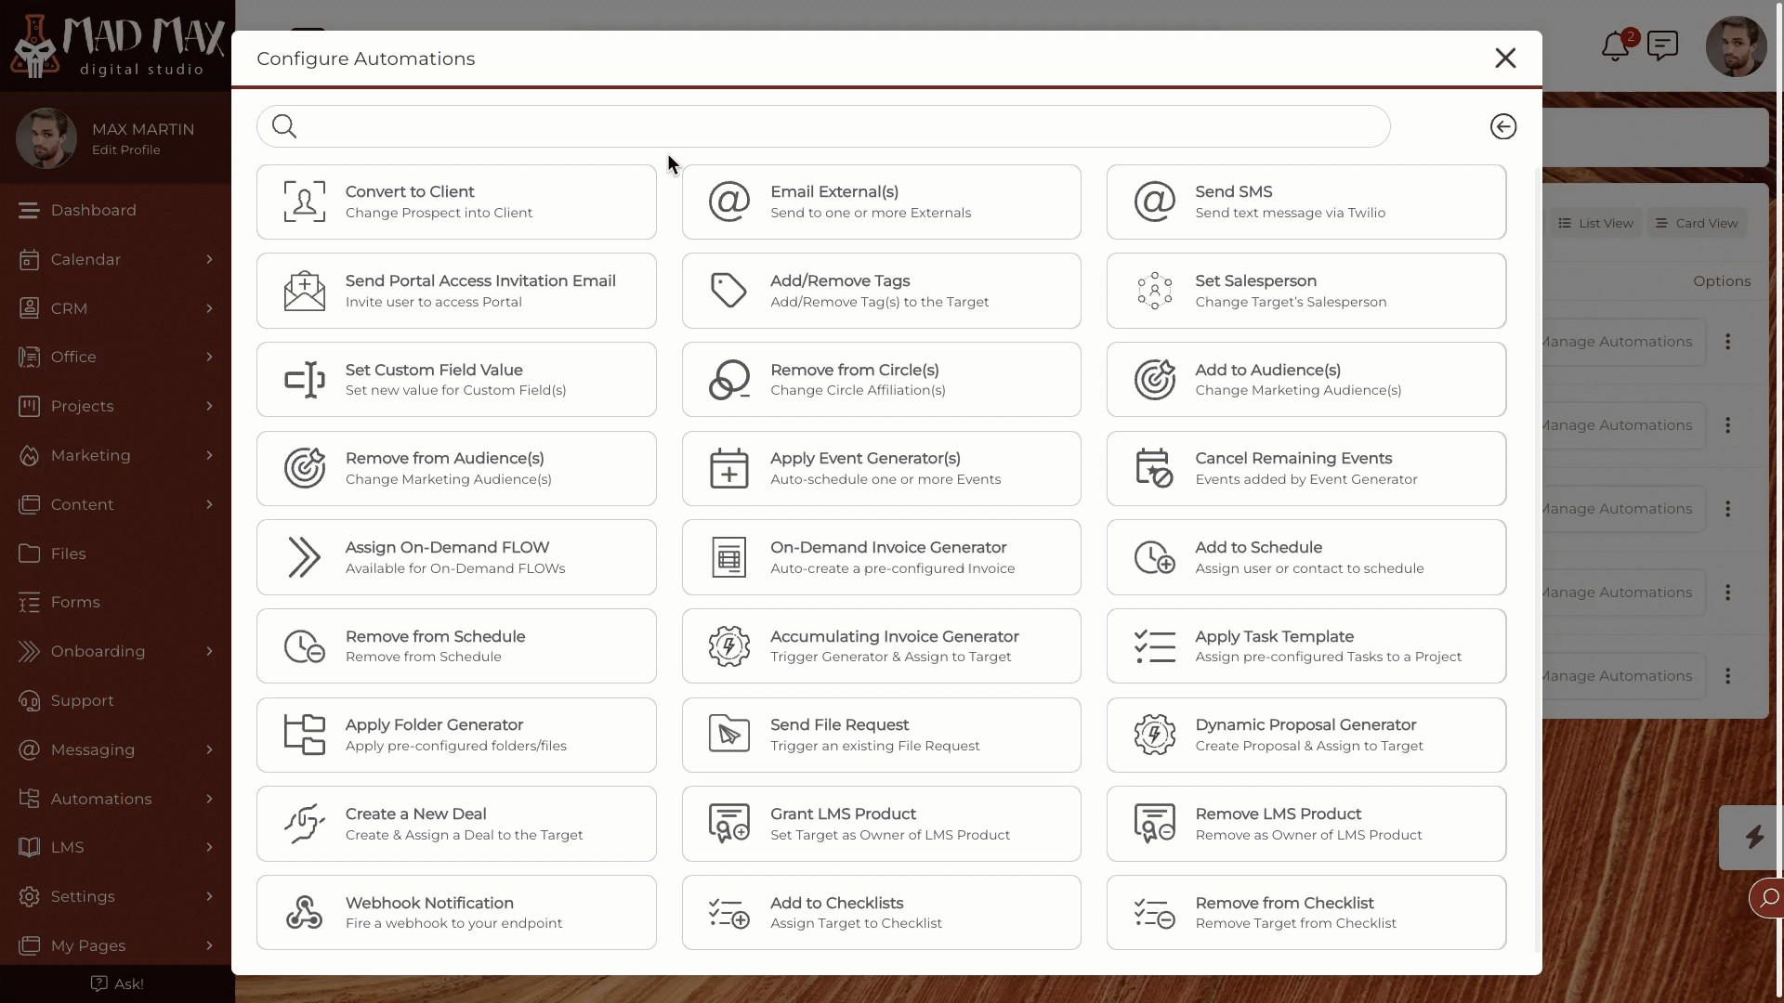Click the back navigation button
Screen dimensions: 1784x1003
pyautogui.click(x=1503, y=126)
